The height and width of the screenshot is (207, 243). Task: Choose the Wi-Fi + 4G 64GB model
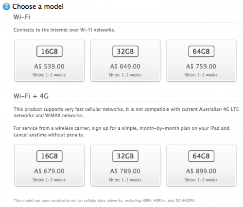(201, 165)
